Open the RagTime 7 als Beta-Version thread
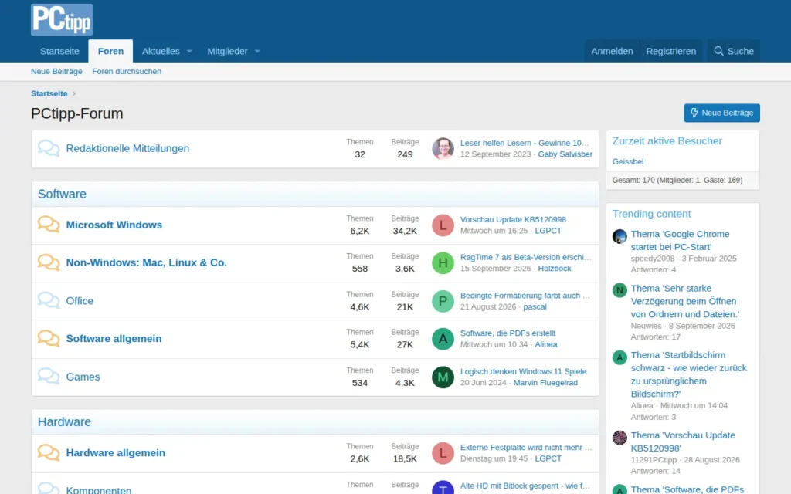The image size is (791, 494). [x=525, y=257]
